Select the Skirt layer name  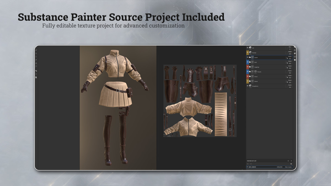[256, 62]
